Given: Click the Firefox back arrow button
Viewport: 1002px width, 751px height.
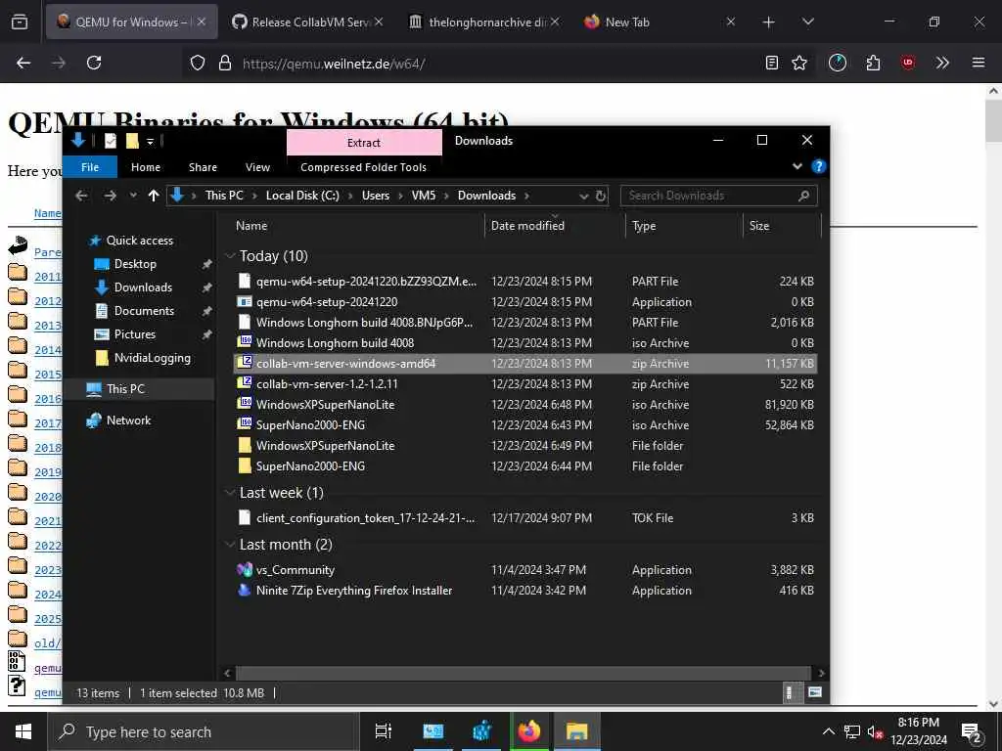Looking at the screenshot, I should (x=23, y=63).
